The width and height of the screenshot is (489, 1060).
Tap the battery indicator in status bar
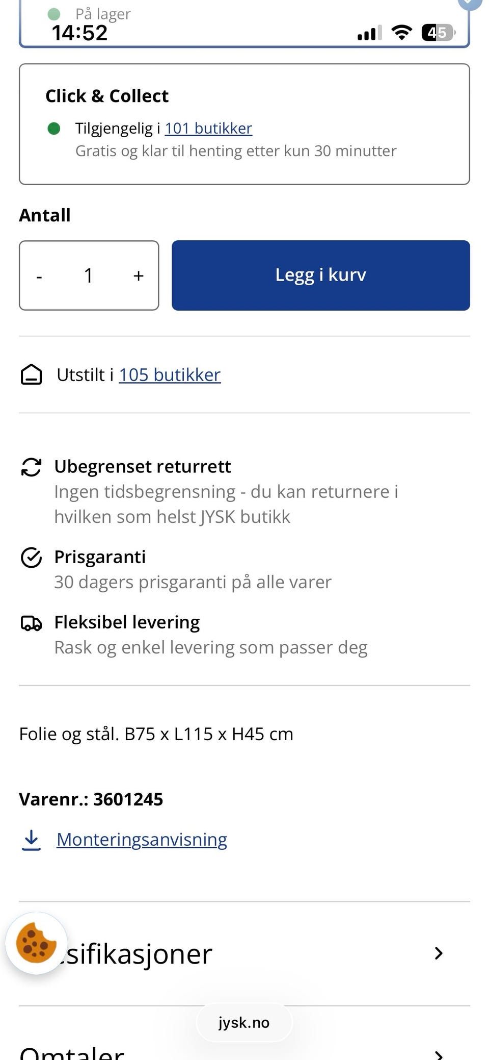tap(438, 33)
